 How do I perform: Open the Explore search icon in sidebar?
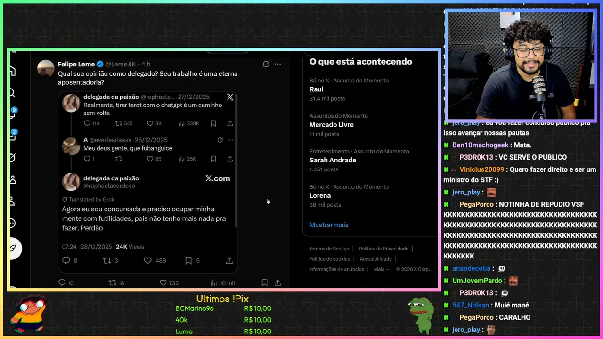[13, 93]
